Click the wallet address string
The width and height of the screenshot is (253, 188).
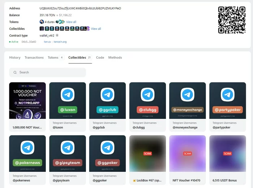[80, 8]
